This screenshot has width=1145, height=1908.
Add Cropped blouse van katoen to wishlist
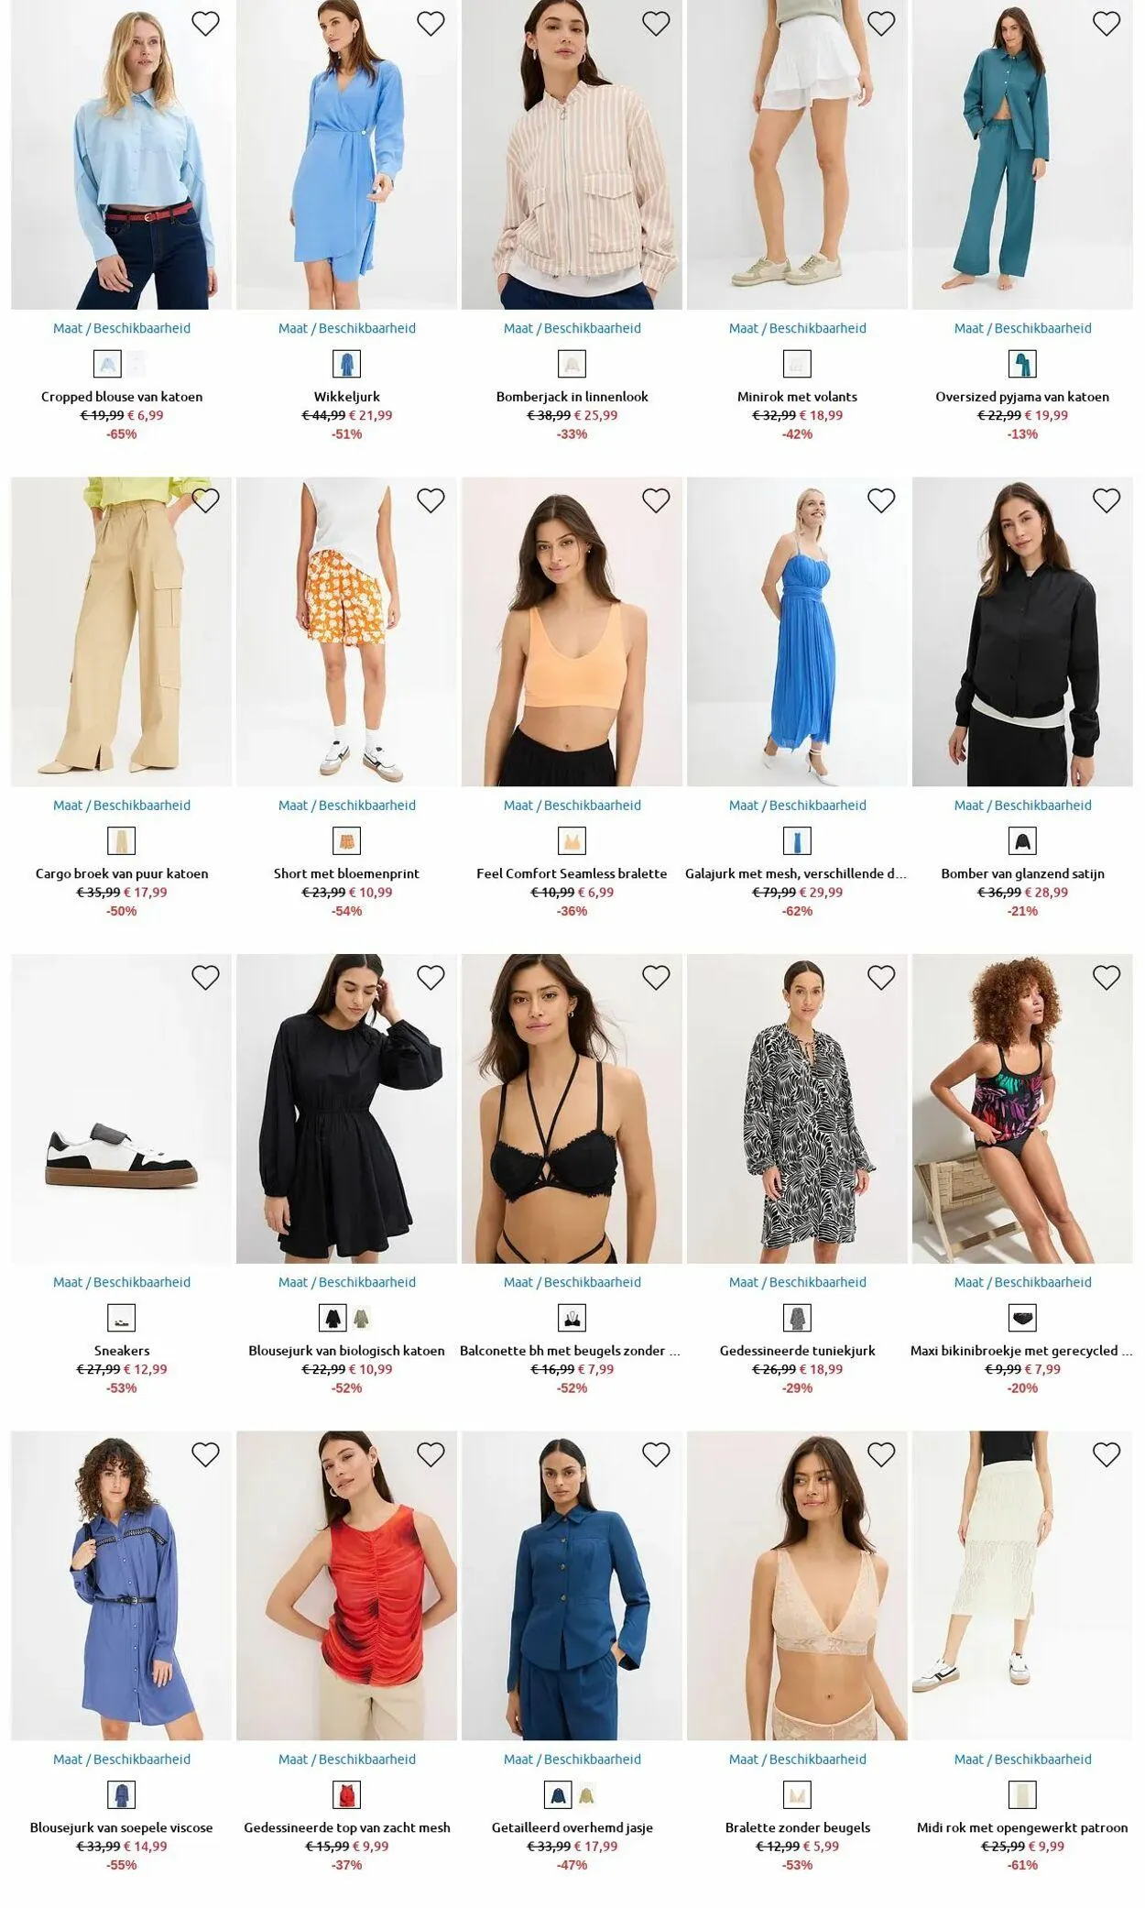(x=205, y=24)
